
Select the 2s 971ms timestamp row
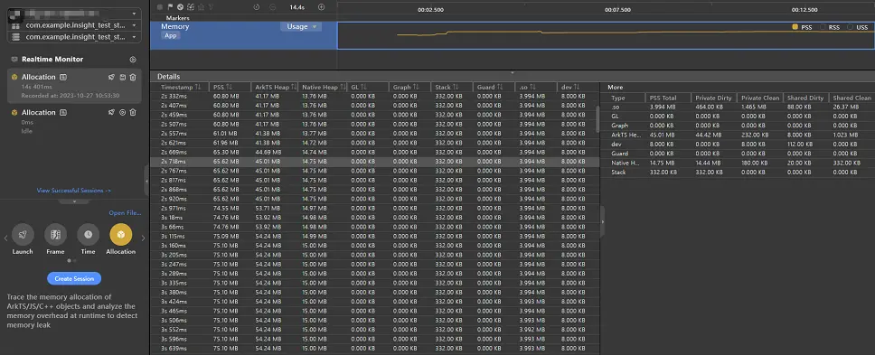pyautogui.click(x=374, y=208)
